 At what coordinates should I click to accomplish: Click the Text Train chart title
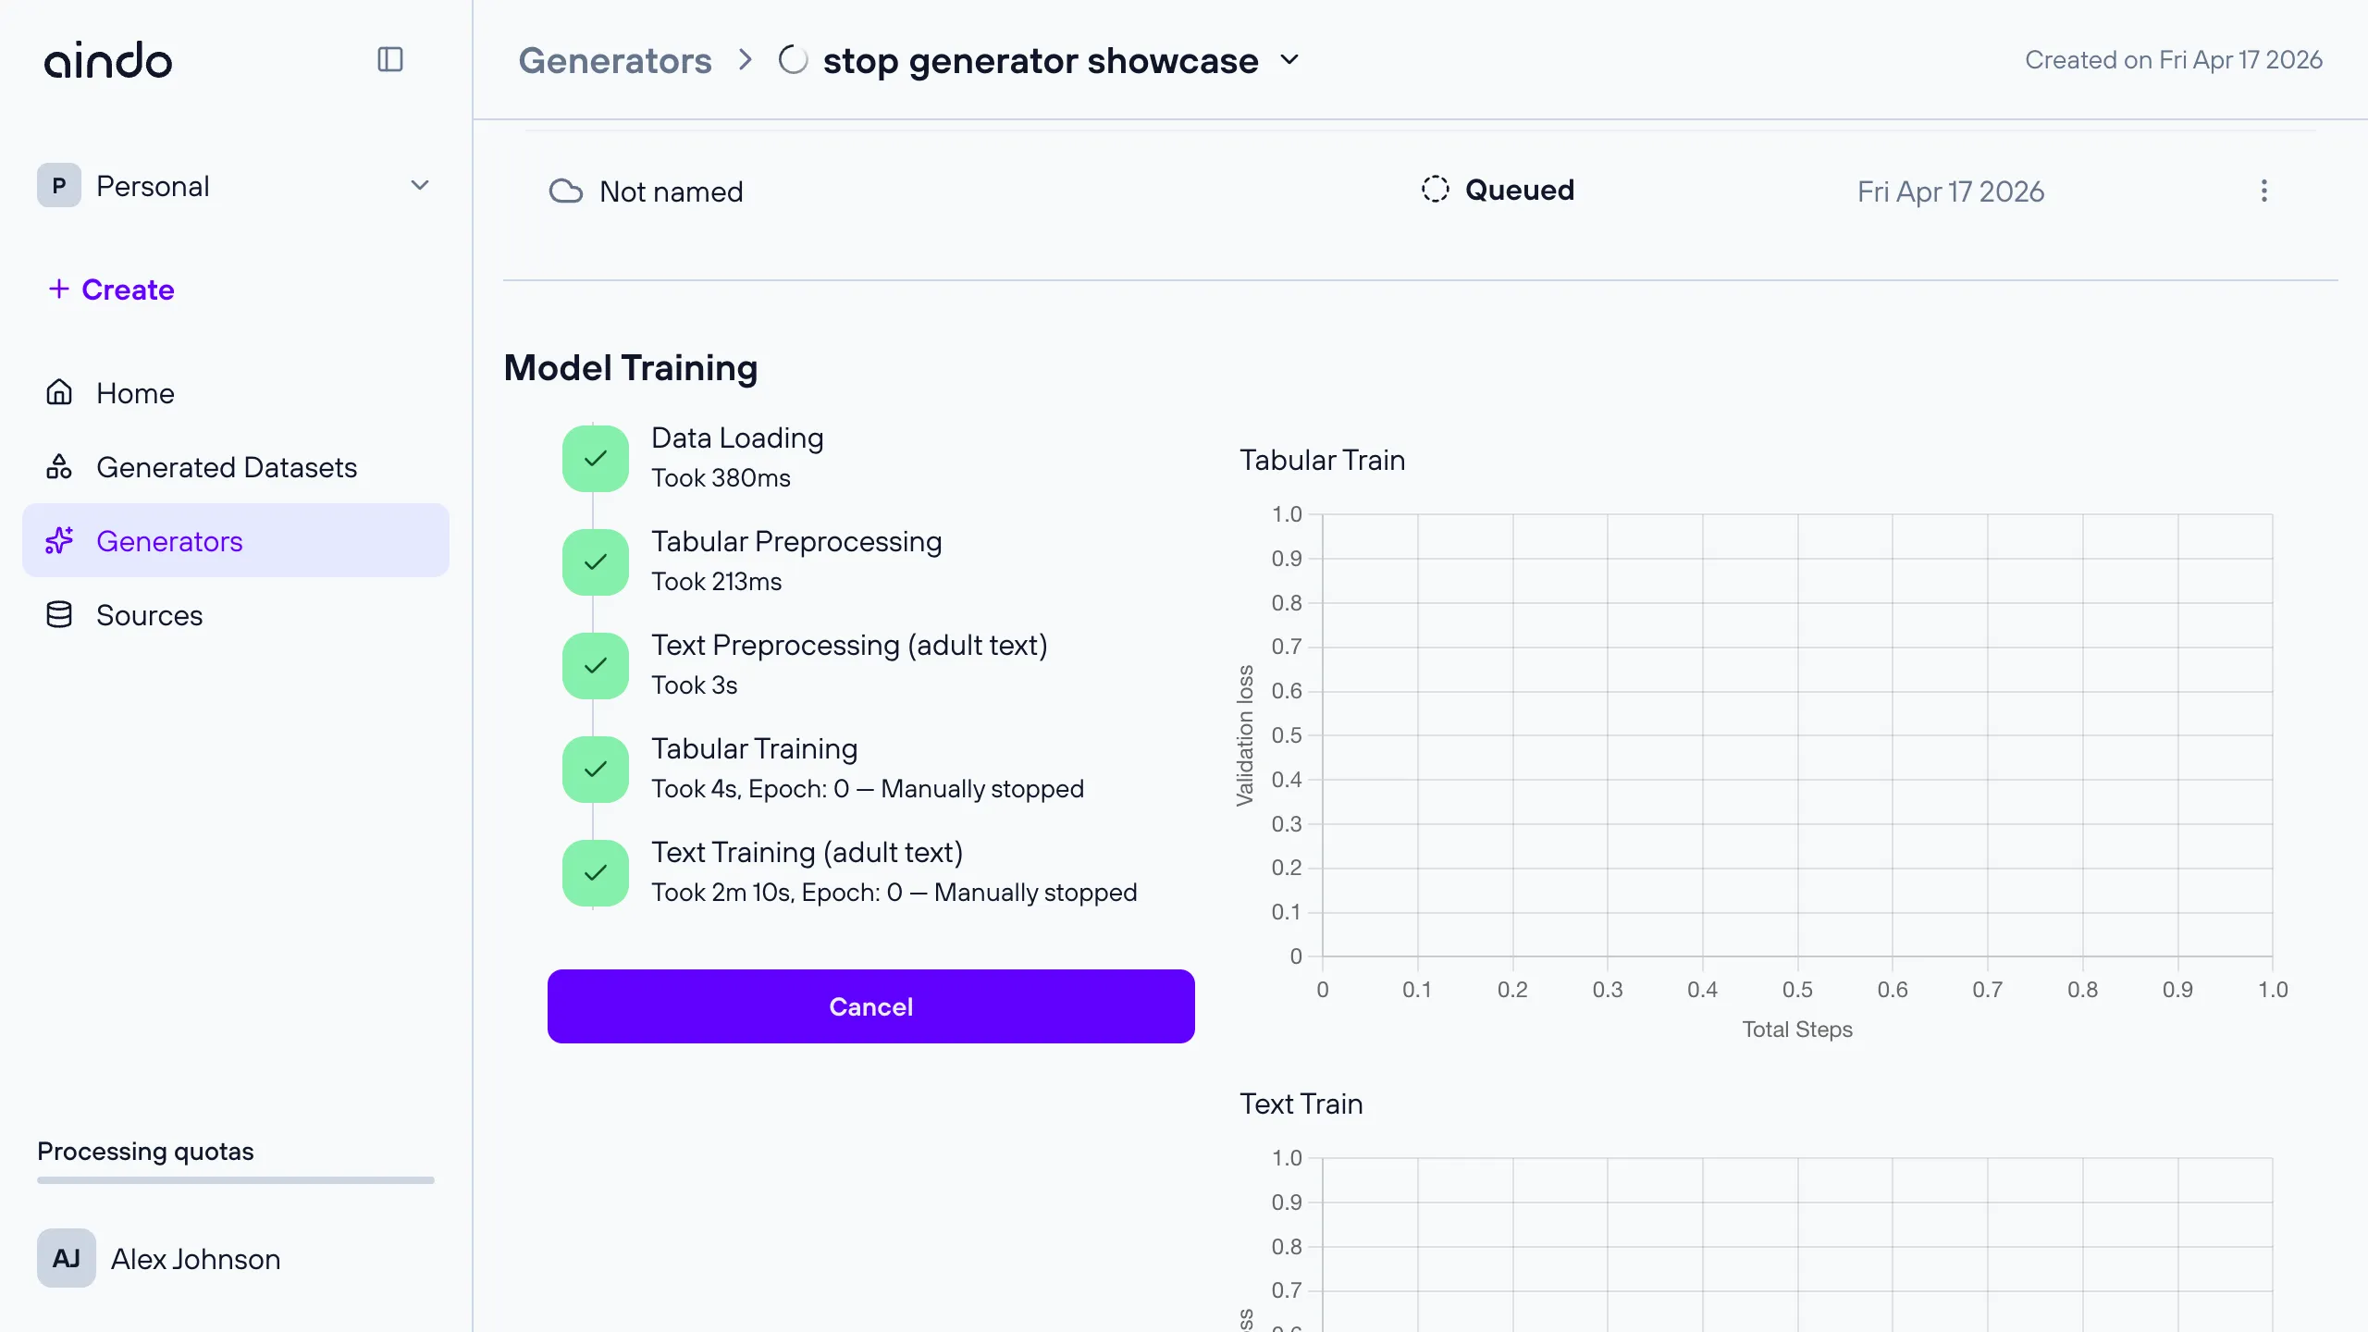pos(1301,1104)
